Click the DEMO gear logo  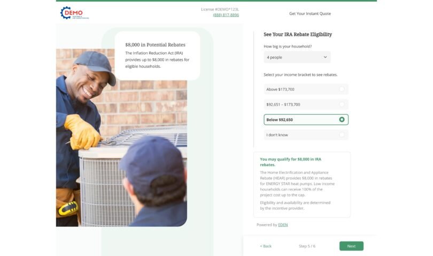74,13
